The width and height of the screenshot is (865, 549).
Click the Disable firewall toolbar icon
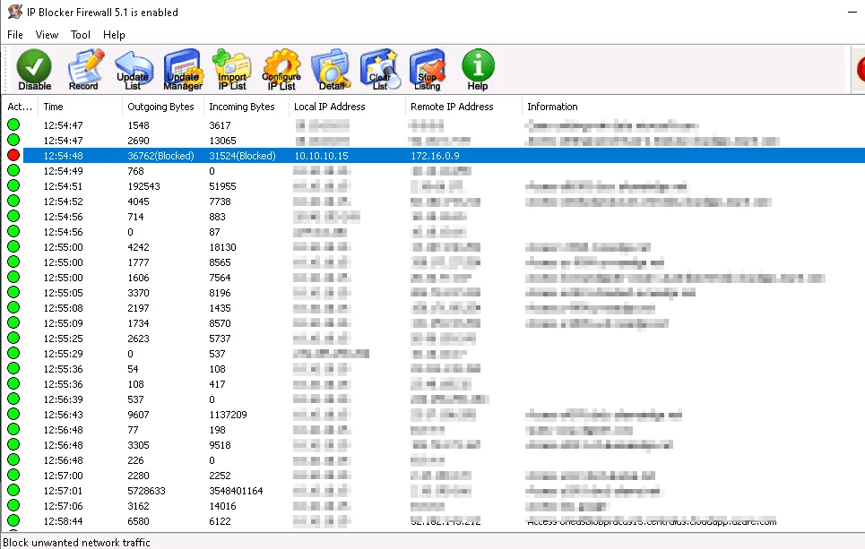point(35,70)
